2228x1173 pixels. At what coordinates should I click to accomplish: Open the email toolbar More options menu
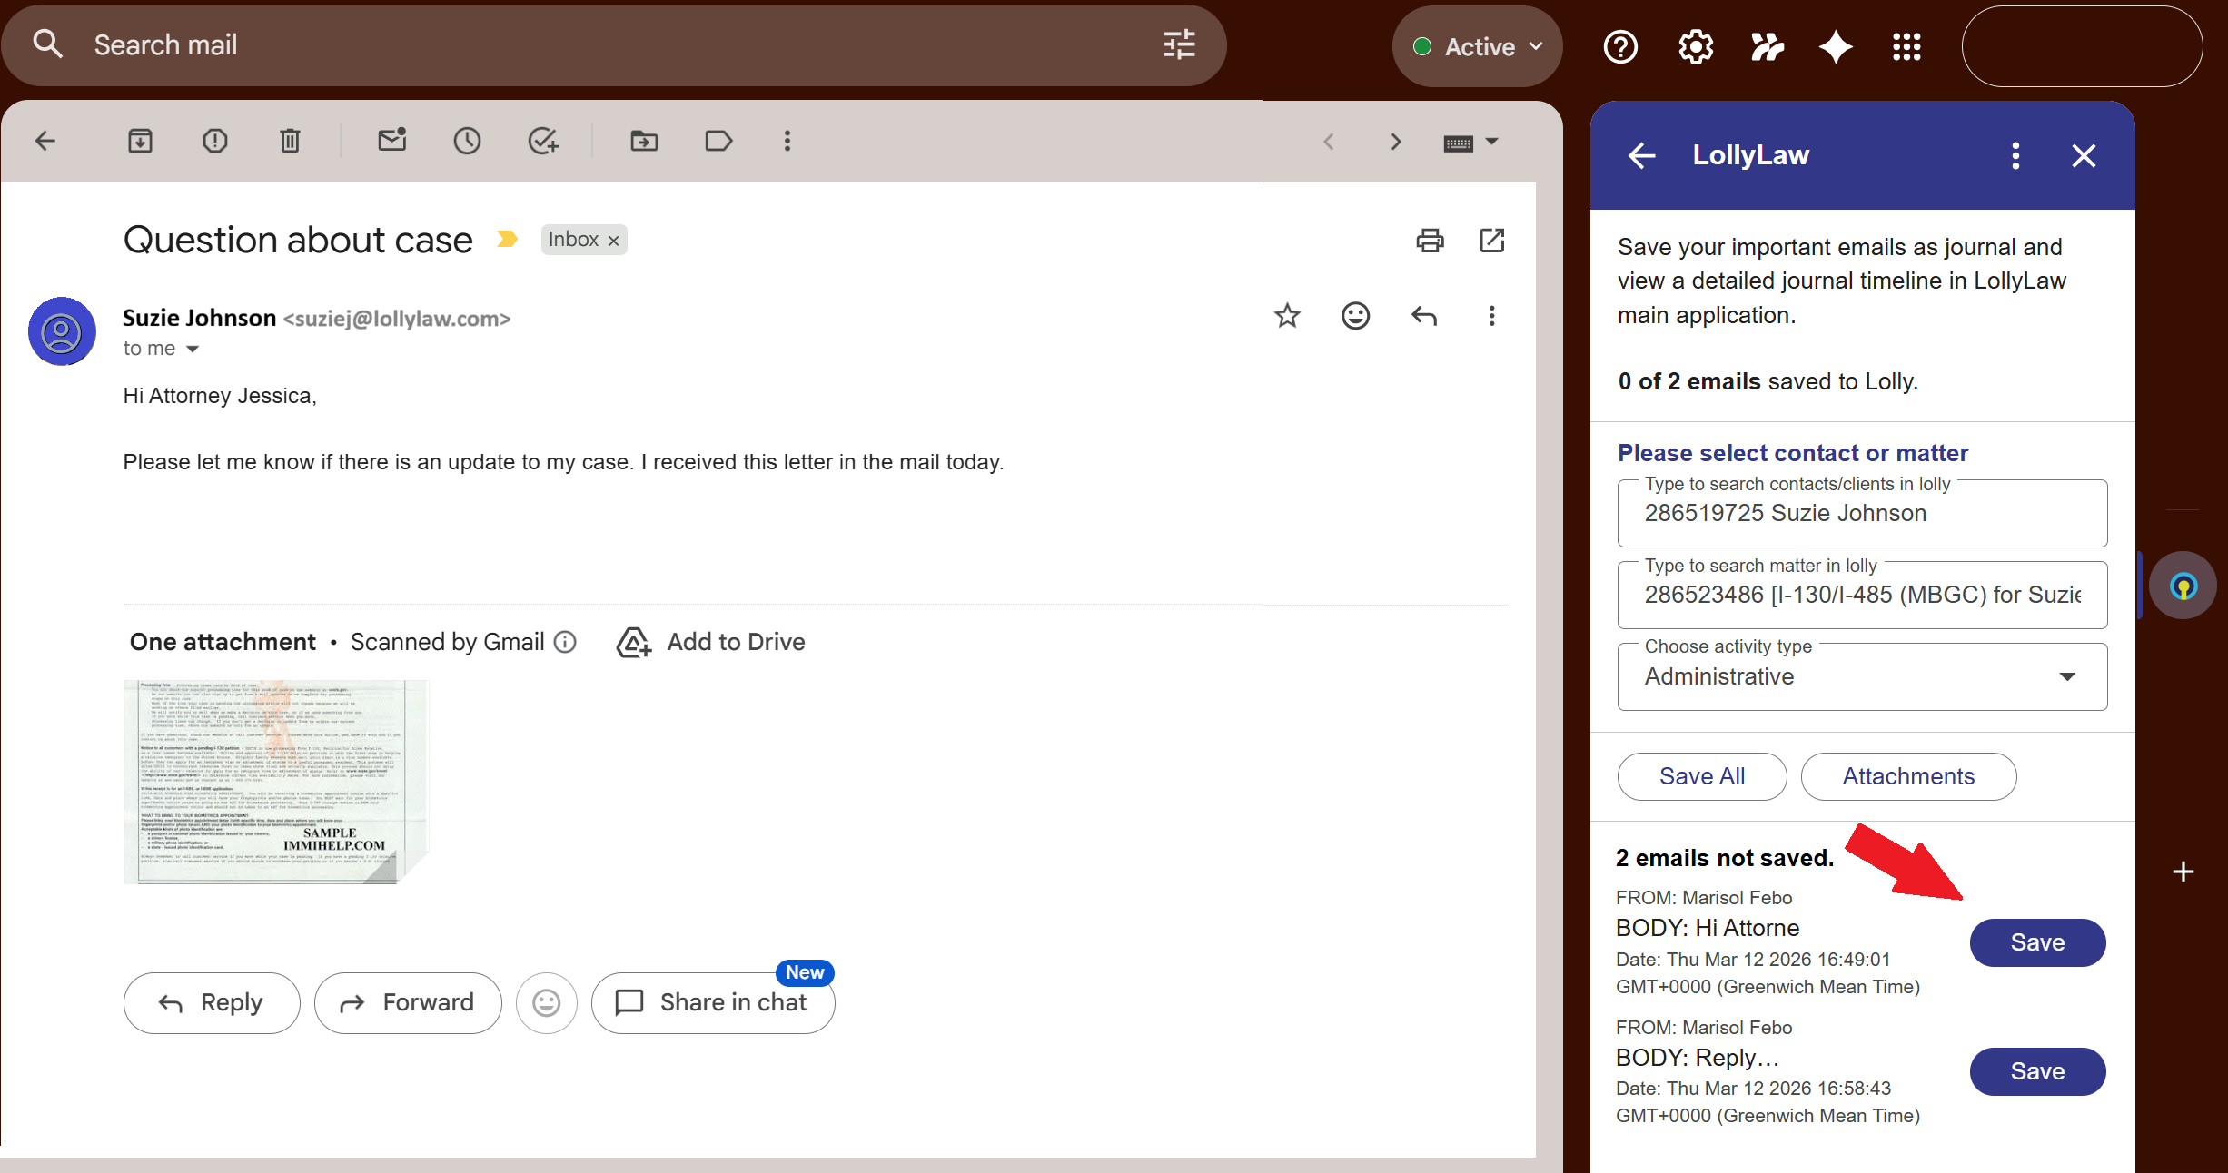(x=787, y=141)
